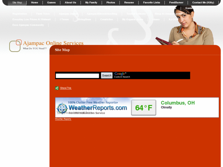The image size is (223, 167).
Task: Open the Ajampac Digital link
Action: [68, 14]
